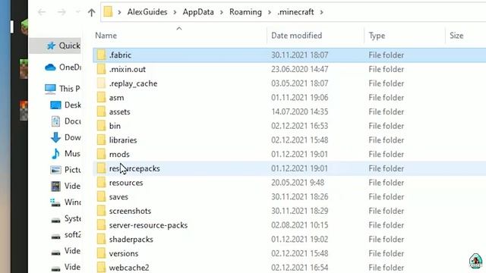
Task: Open Videos library in navigation pane
Action: coord(66,186)
